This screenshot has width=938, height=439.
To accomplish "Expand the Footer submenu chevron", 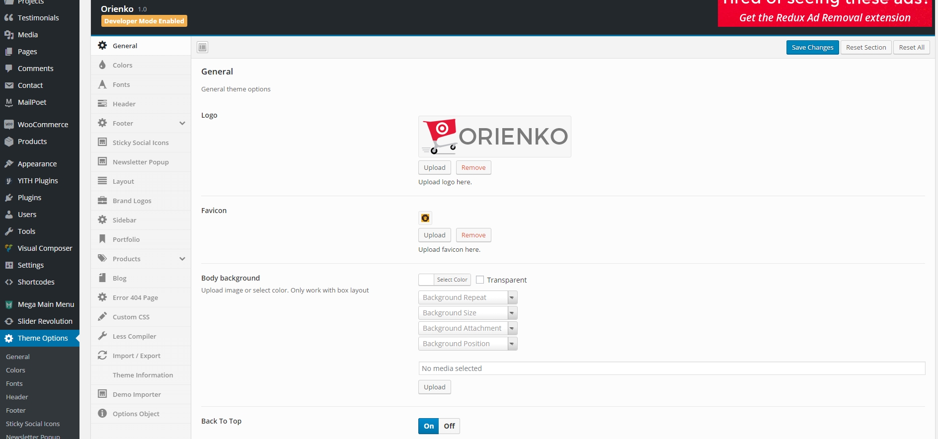I will click(182, 123).
